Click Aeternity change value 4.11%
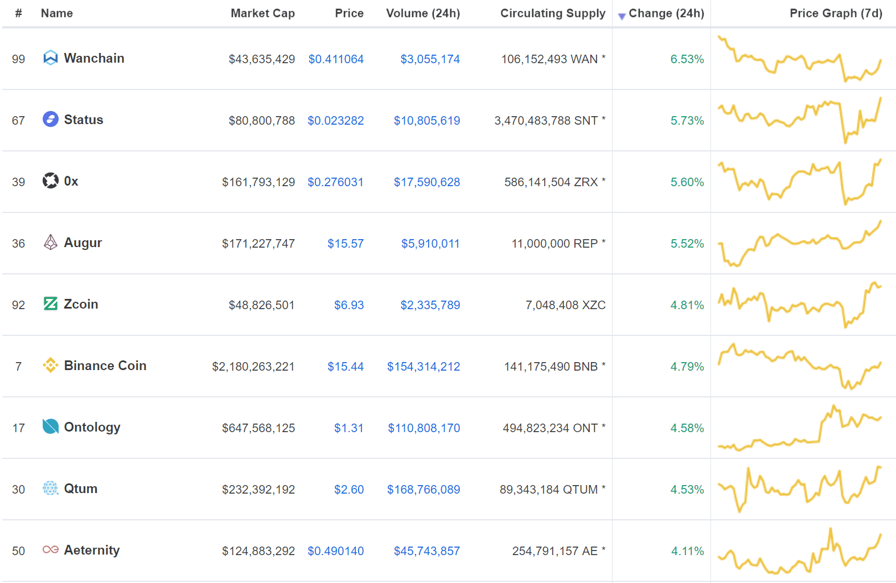Image resolution: width=896 pixels, height=583 pixels. (688, 551)
